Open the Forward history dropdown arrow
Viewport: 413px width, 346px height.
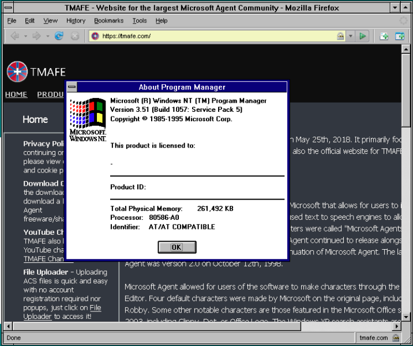tap(48, 36)
